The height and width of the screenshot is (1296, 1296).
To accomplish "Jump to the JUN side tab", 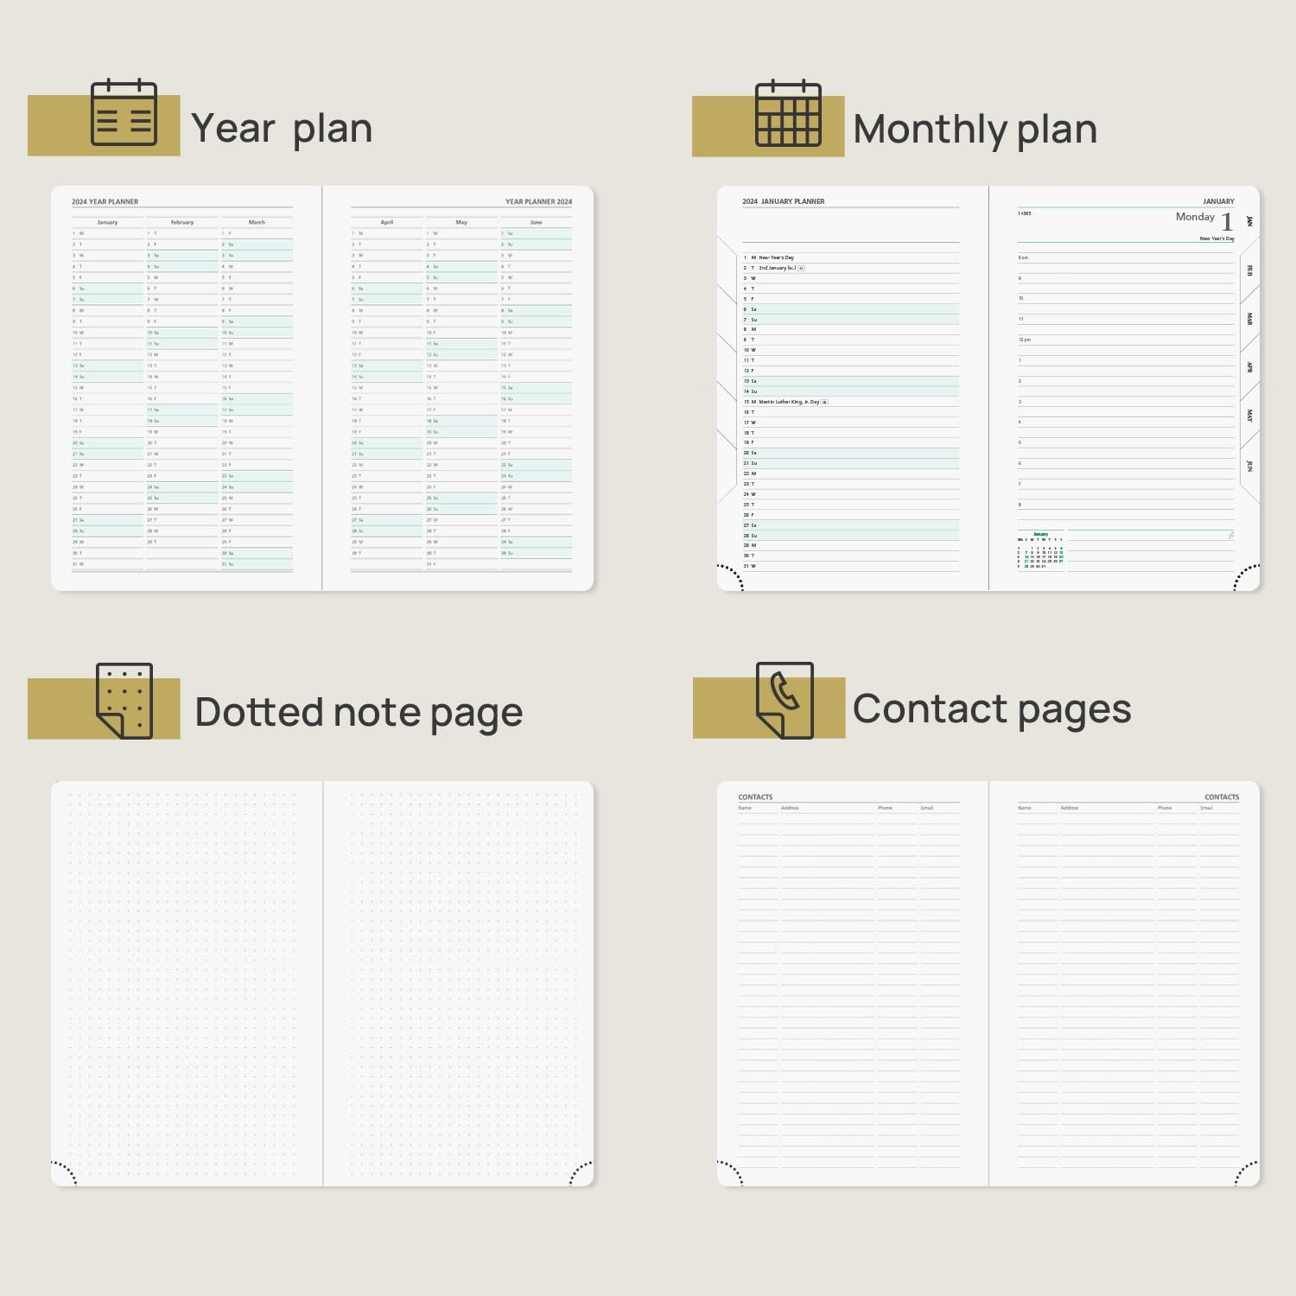I will pos(1249,465).
